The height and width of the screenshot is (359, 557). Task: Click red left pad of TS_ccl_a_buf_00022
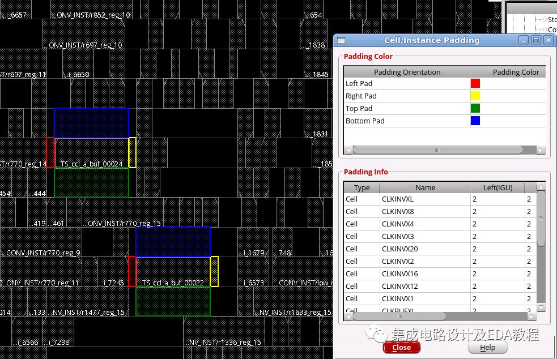click(132, 272)
